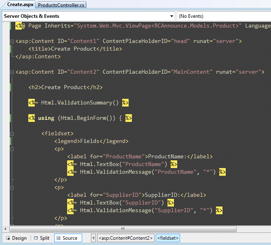Click the System.Web.Mvc.ViewPage Inherits value
This screenshot has height=245, width=271.
158,26
